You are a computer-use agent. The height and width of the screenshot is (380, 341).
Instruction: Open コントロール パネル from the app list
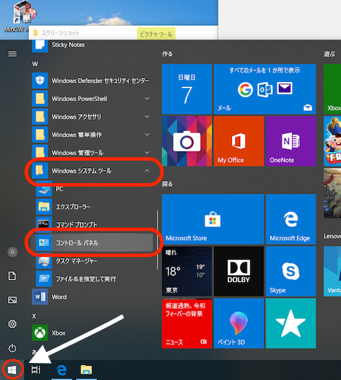94,243
